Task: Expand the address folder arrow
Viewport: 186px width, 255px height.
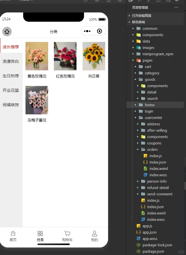Action: (x=138, y=124)
